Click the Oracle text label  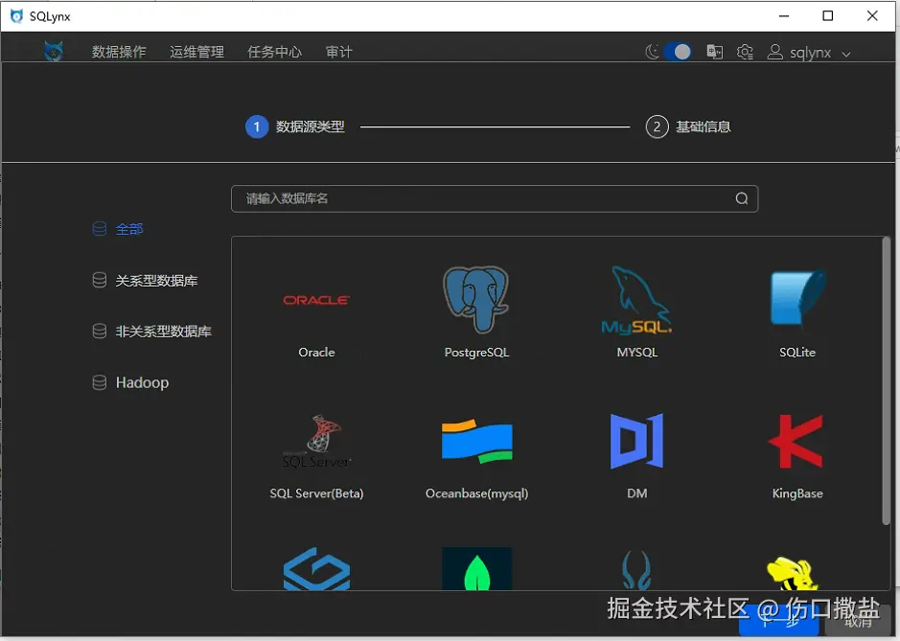pos(316,353)
